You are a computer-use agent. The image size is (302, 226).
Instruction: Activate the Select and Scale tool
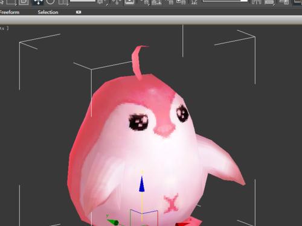63,2
